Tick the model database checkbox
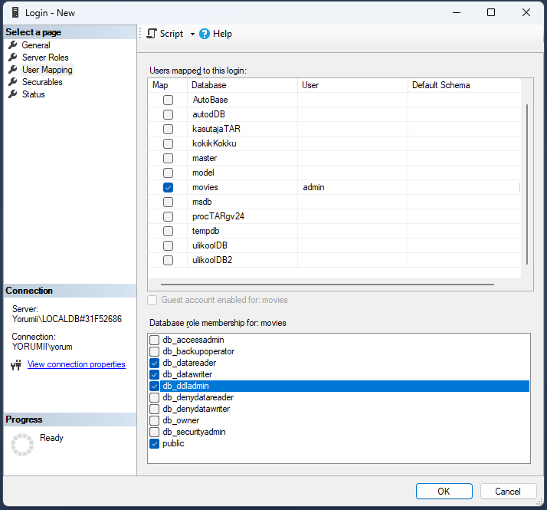 click(168, 173)
